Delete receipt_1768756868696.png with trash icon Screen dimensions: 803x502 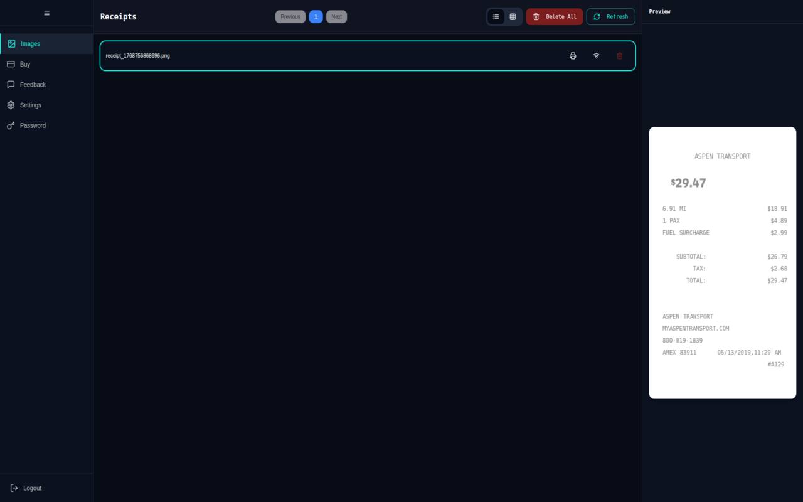coord(620,56)
